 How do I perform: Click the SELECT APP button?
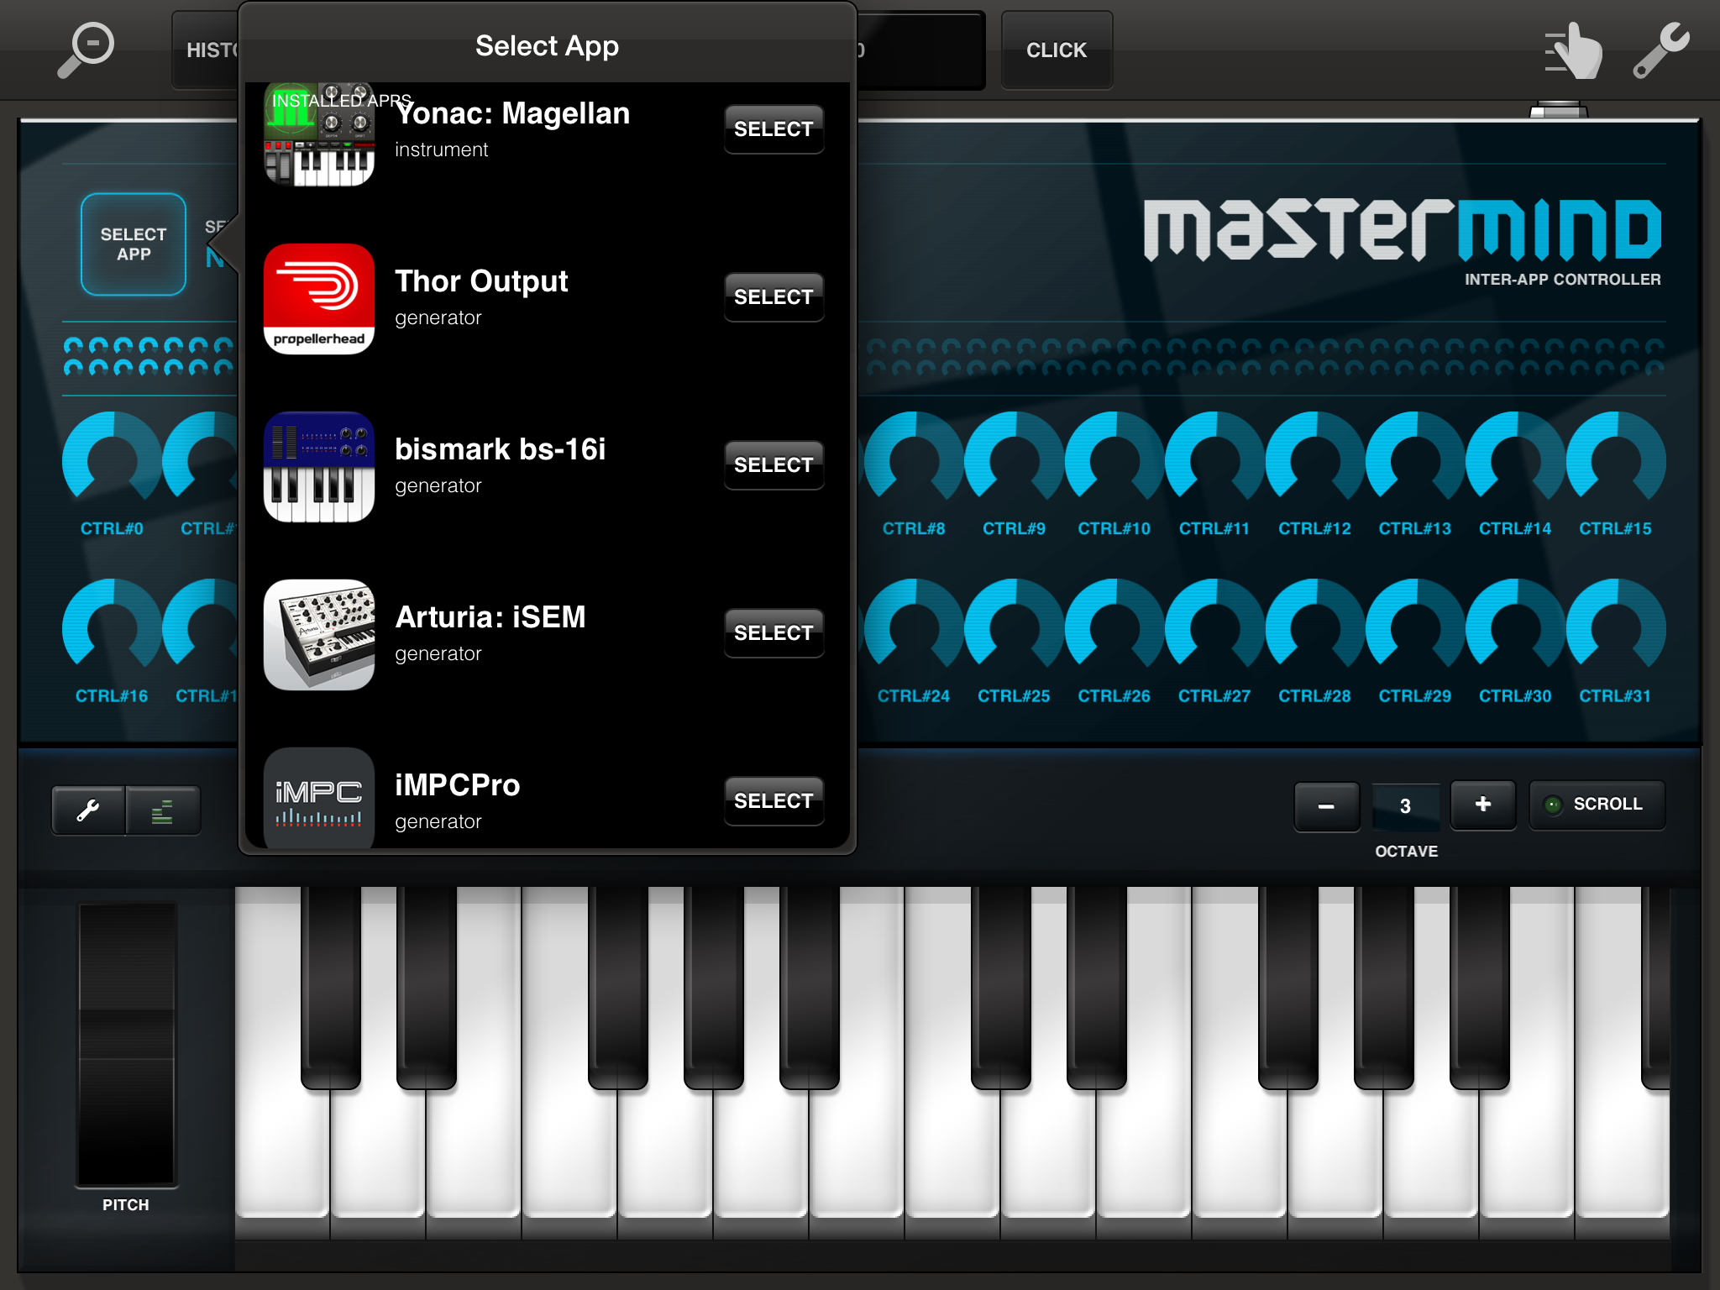[134, 244]
